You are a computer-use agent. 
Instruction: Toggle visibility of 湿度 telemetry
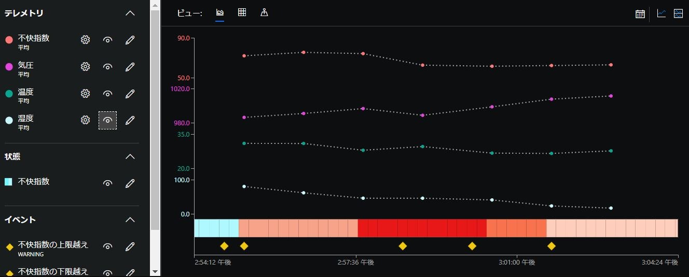[x=108, y=120]
